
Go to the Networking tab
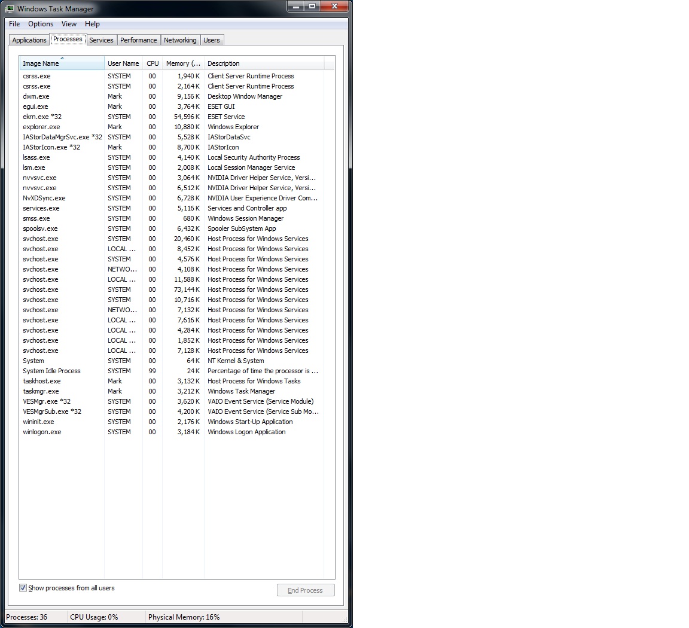click(180, 40)
